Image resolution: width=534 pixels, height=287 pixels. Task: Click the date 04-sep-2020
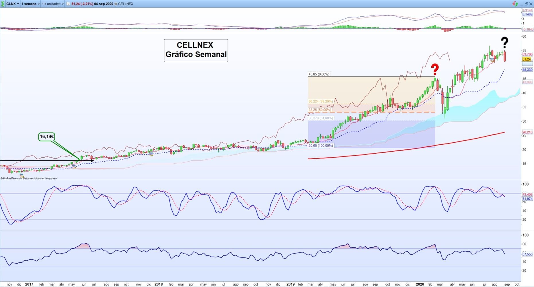point(104,4)
